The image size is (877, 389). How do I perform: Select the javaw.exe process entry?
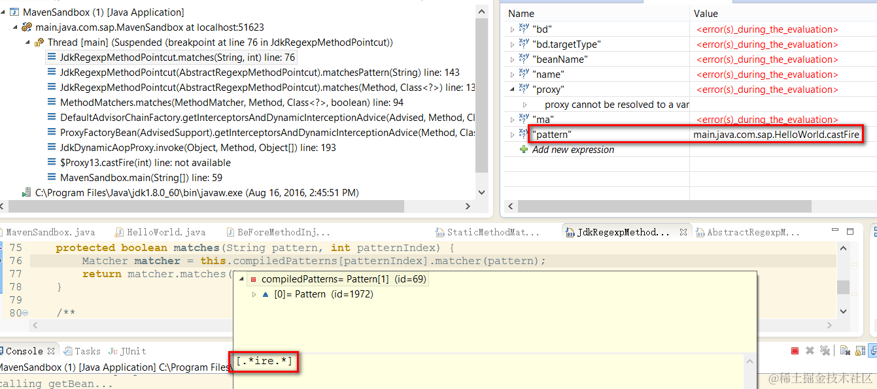click(190, 193)
